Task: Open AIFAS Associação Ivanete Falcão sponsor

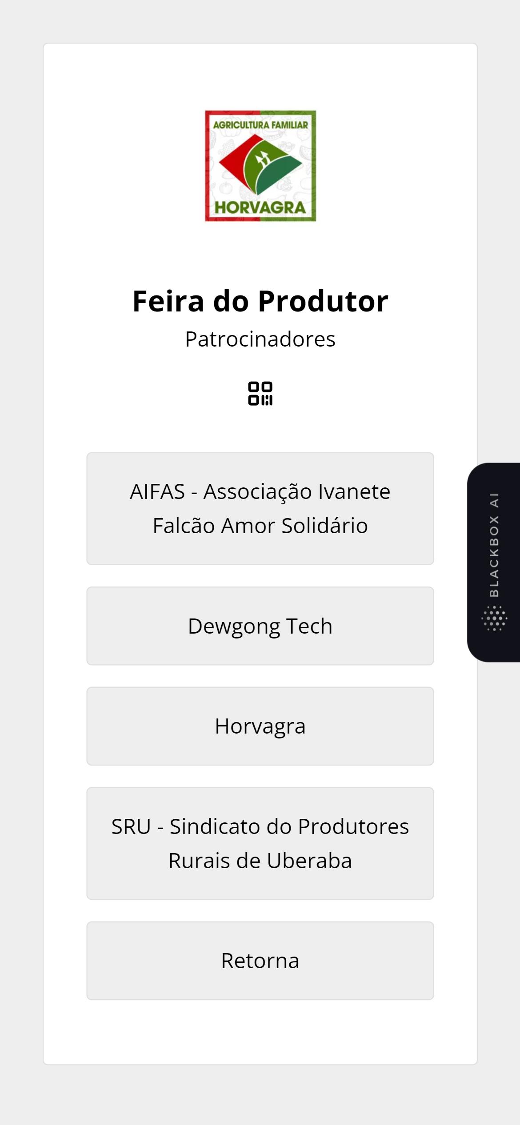Action: 260,508
